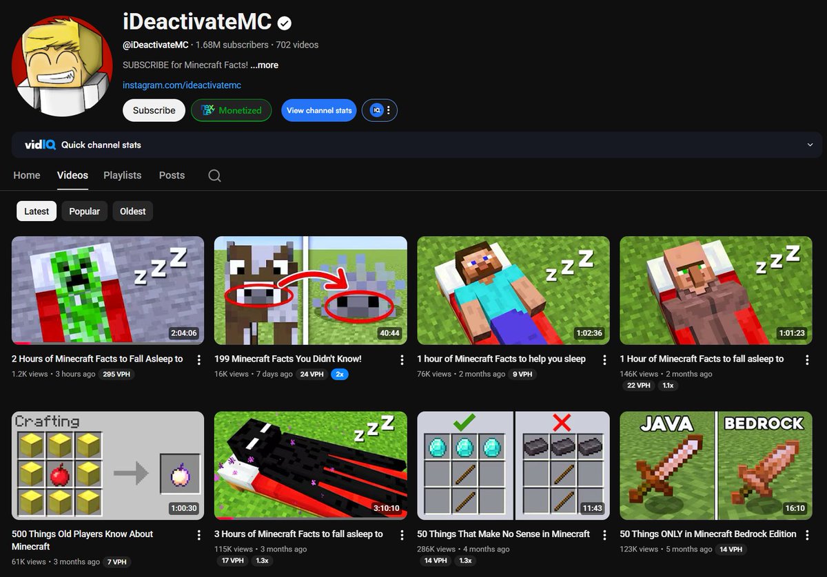Viewport: 827px width, 577px height.
Task: Open the vidIQ IQ options menu button
Action: point(380,110)
